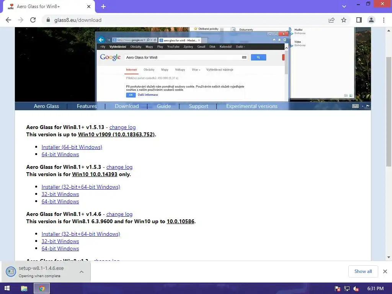
Task: Download v1.5.13 64-bit Windows archive
Action: [60, 154]
